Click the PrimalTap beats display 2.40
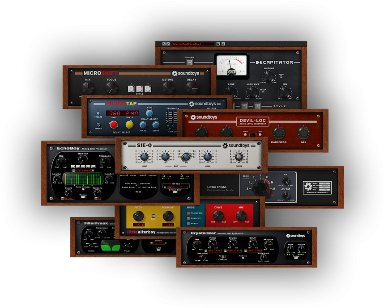The width and height of the screenshot is (384, 308). point(132,113)
